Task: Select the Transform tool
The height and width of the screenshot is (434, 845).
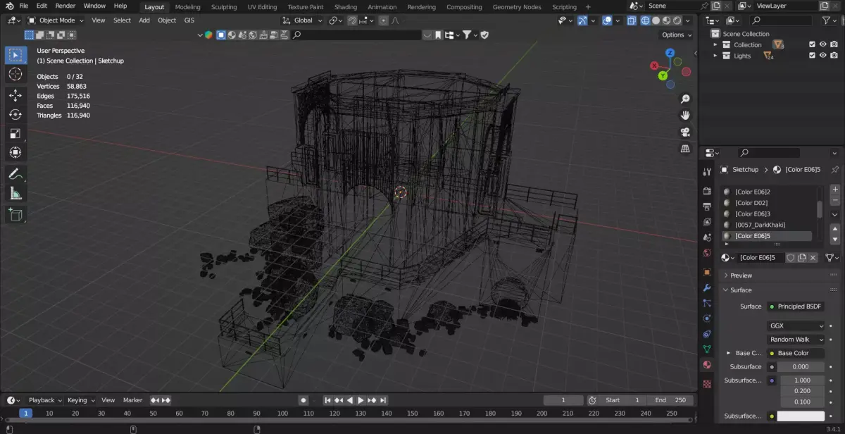Action: pos(15,152)
